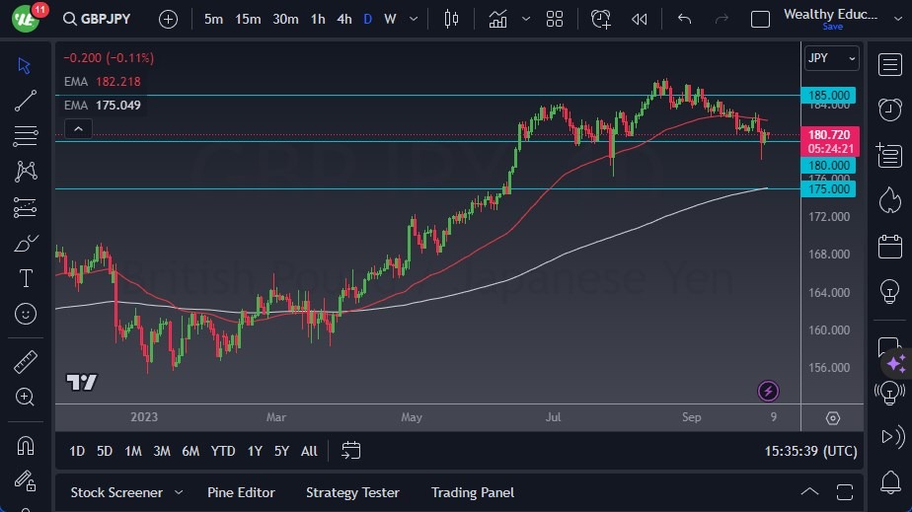Screen dimensions: 912x512
Task: Select the 4h timeframe button
Action: (x=343, y=19)
